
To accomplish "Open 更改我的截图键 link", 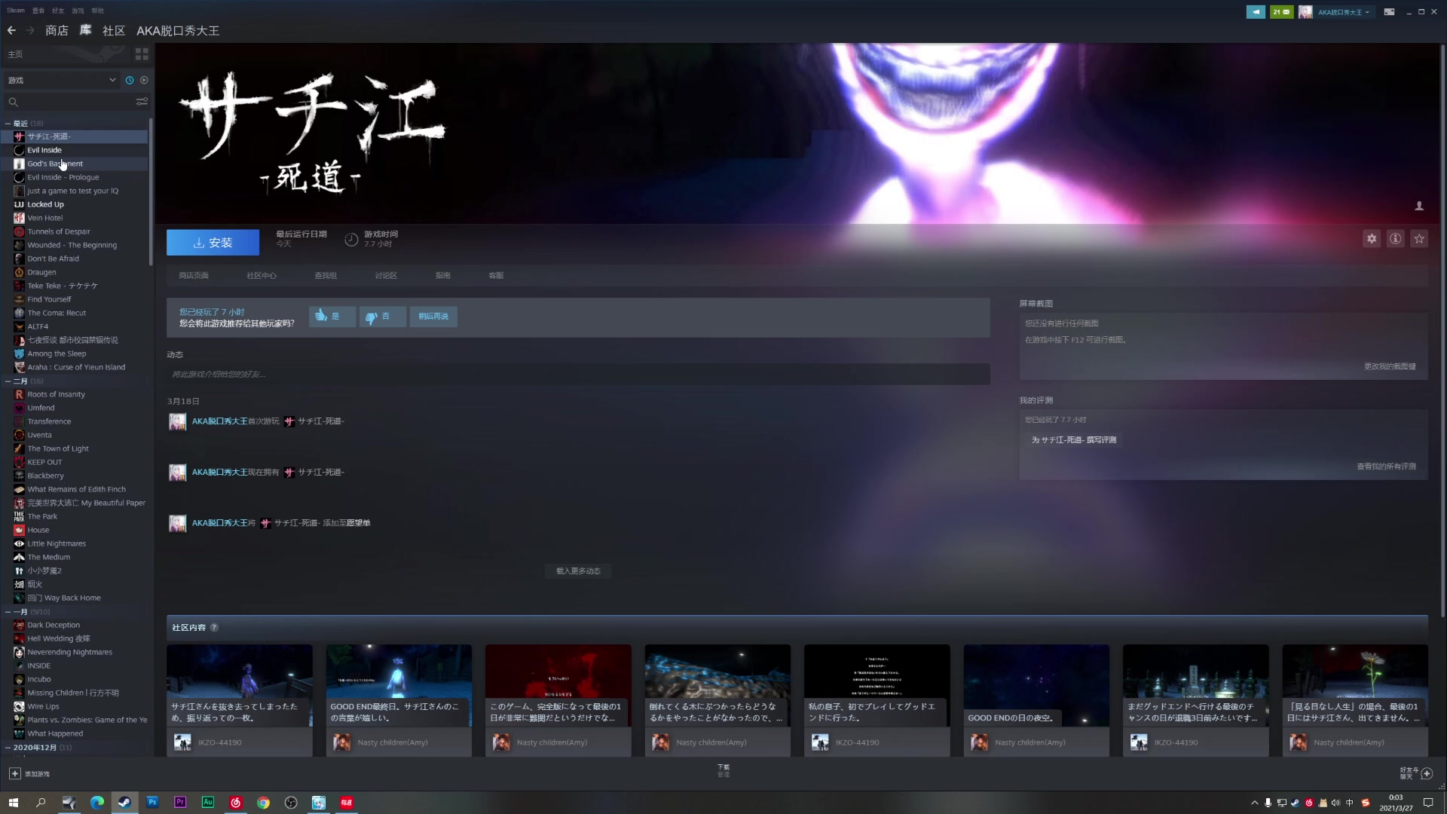I will pos(1390,367).
